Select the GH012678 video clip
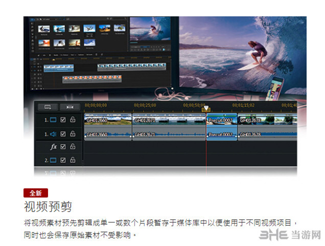The height and width of the screenshot is (246, 325). (267, 119)
